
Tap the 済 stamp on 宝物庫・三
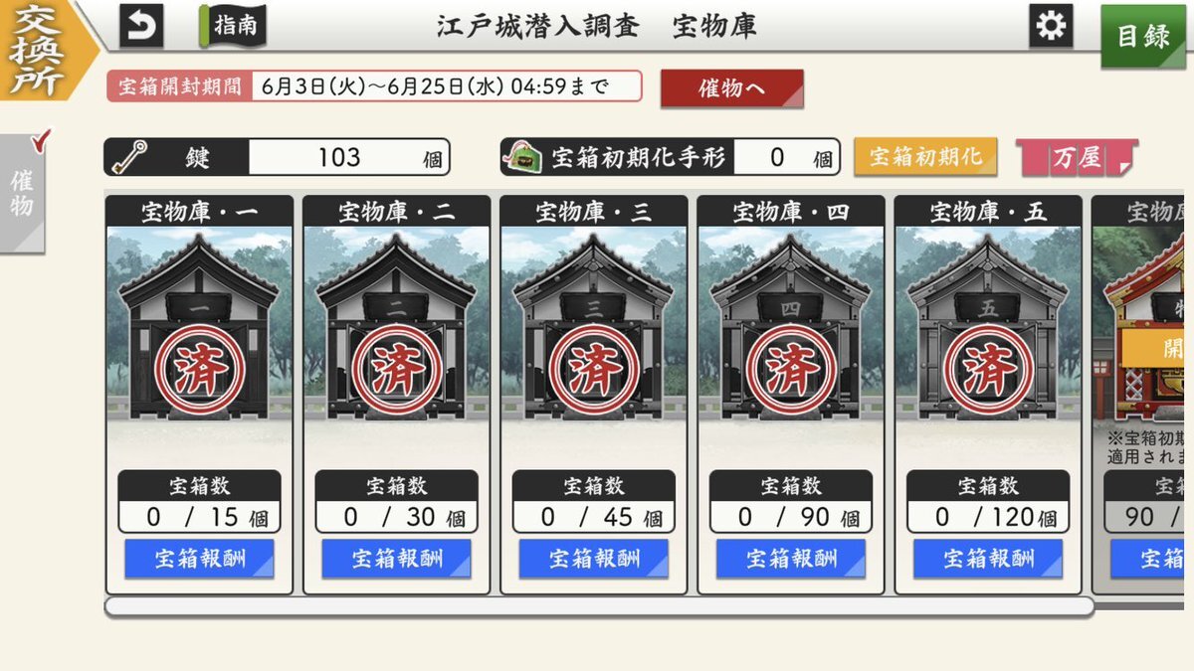pyautogui.click(x=594, y=370)
